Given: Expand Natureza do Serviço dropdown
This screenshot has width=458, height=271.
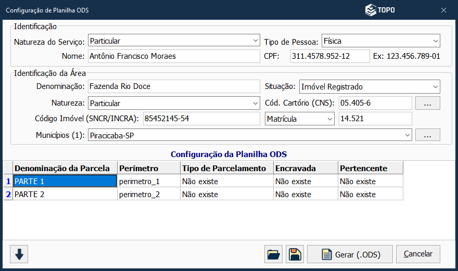Looking at the screenshot, I should [255, 41].
